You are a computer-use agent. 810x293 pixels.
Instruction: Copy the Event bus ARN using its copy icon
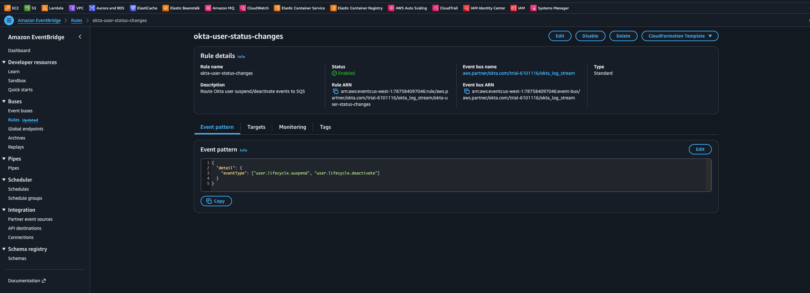pyautogui.click(x=467, y=91)
